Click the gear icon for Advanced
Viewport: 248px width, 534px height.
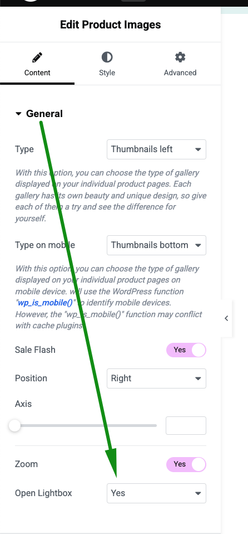pyautogui.click(x=180, y=57)
